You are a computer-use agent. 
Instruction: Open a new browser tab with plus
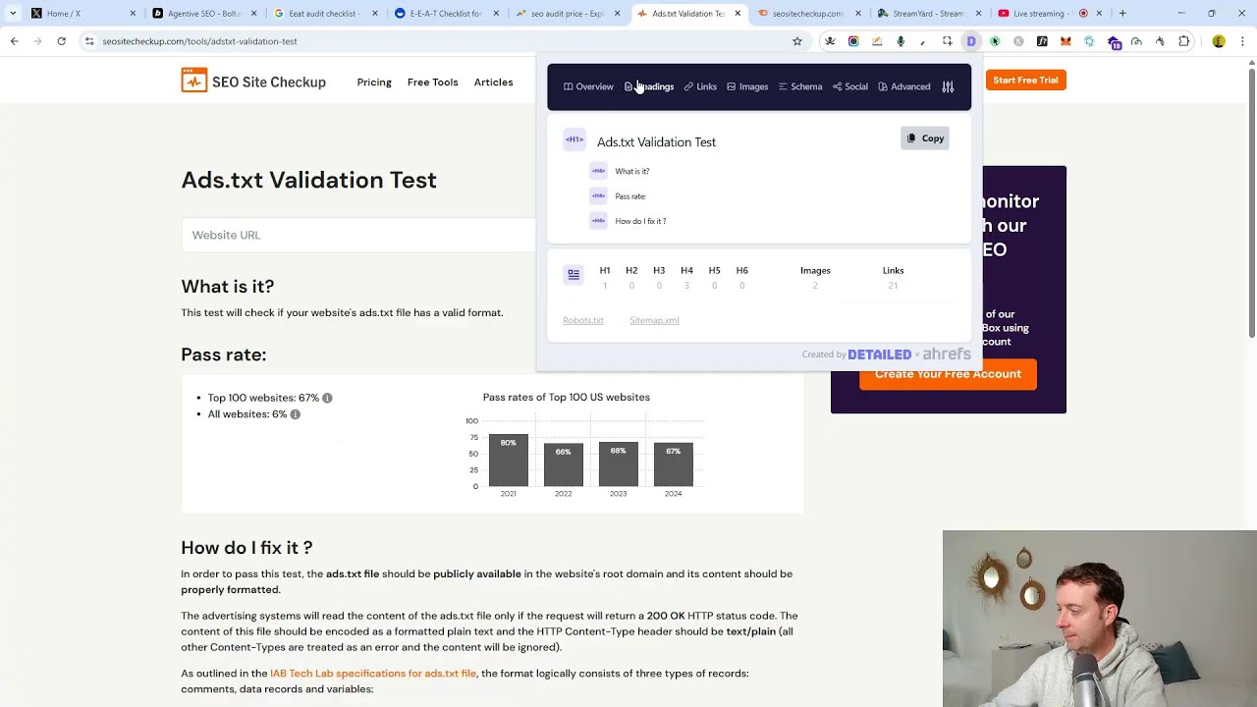1122,14
